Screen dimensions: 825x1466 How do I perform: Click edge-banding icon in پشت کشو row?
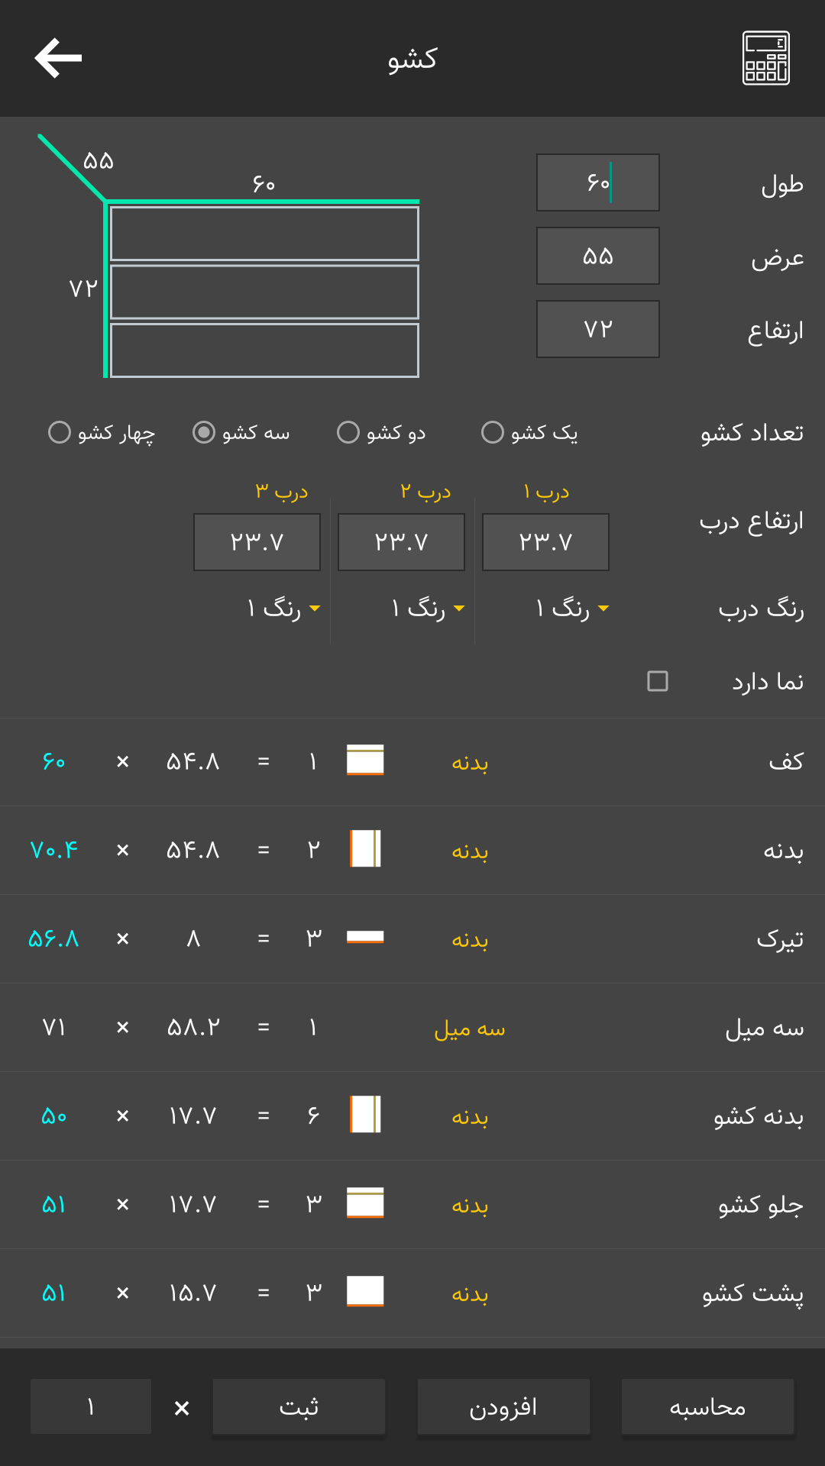(365, 1292)
